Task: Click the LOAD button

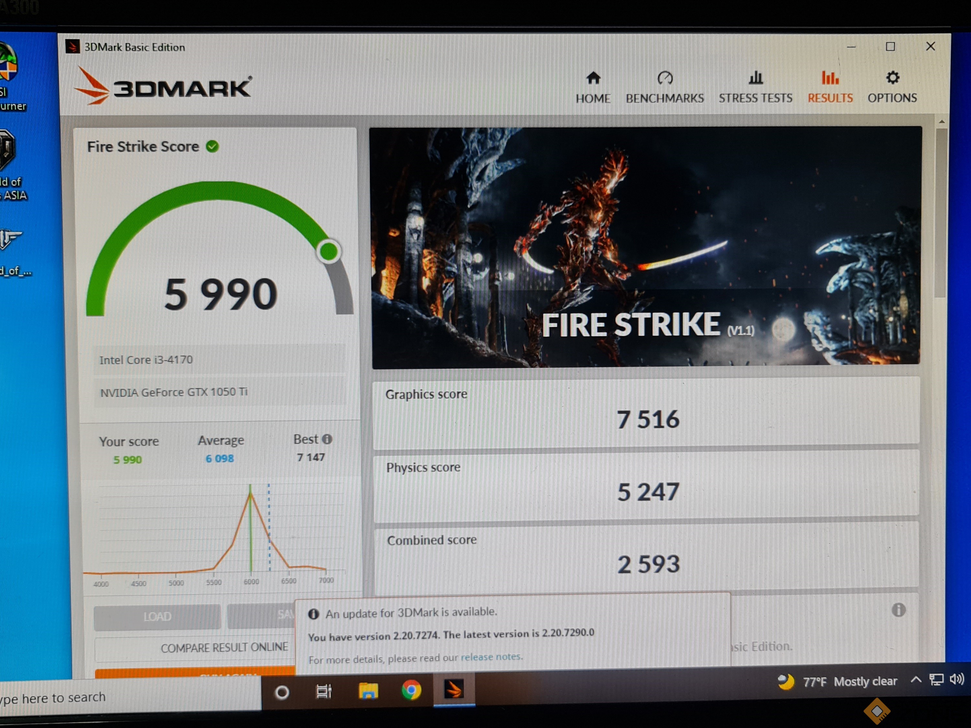Action: (x=157, y=617)
